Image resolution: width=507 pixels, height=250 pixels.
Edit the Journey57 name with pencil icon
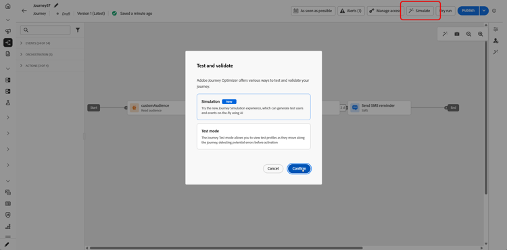click(56, 5)
